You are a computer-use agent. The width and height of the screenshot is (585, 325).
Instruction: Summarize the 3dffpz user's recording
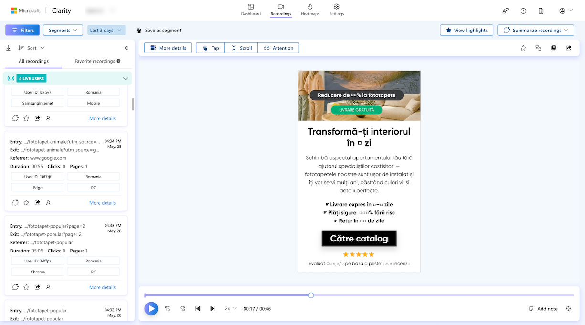tap(15, 287)
